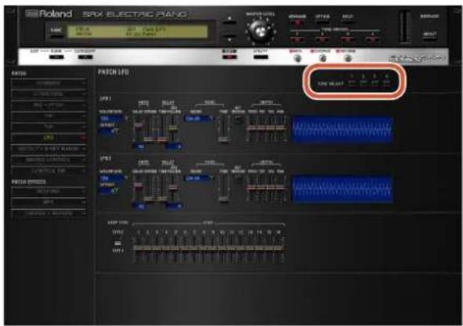Click the LFO1 PITCH depth slider
Viewport: 463px width, 326px height.
pos(252,129)
